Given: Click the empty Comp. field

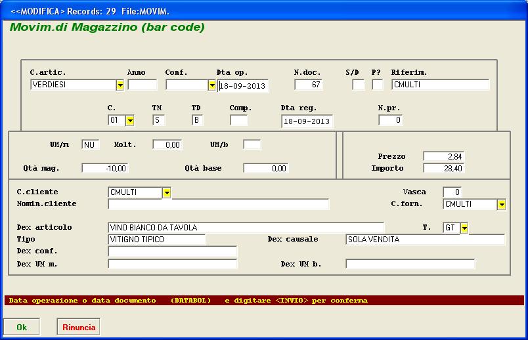Looking at the screenshot, I should 239,120.
